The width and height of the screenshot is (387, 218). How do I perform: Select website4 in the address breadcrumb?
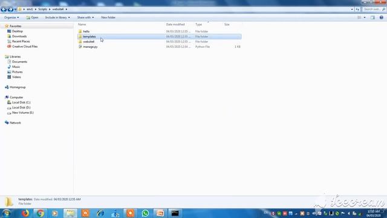58,9
